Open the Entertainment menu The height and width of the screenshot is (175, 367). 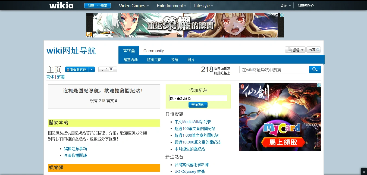(x=171, y=5)
